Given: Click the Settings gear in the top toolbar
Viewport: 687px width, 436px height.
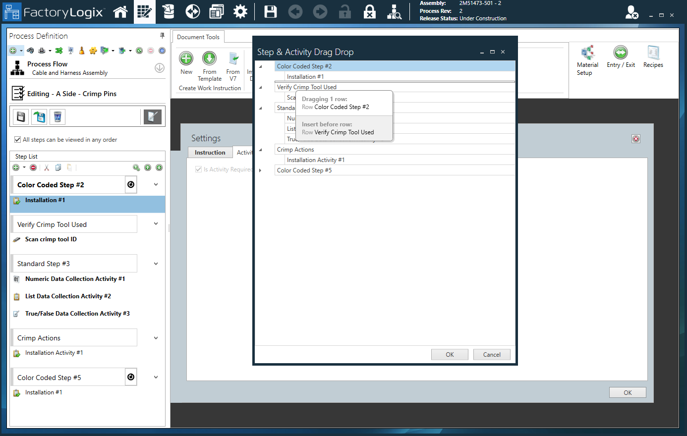Looking at the screenshot, I should click(240, 11).
